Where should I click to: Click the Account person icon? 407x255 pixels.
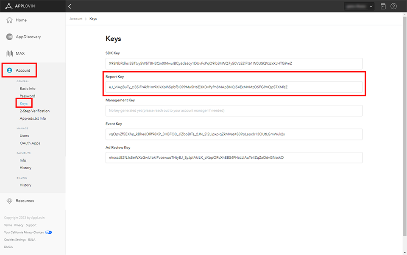coord(9,70)
